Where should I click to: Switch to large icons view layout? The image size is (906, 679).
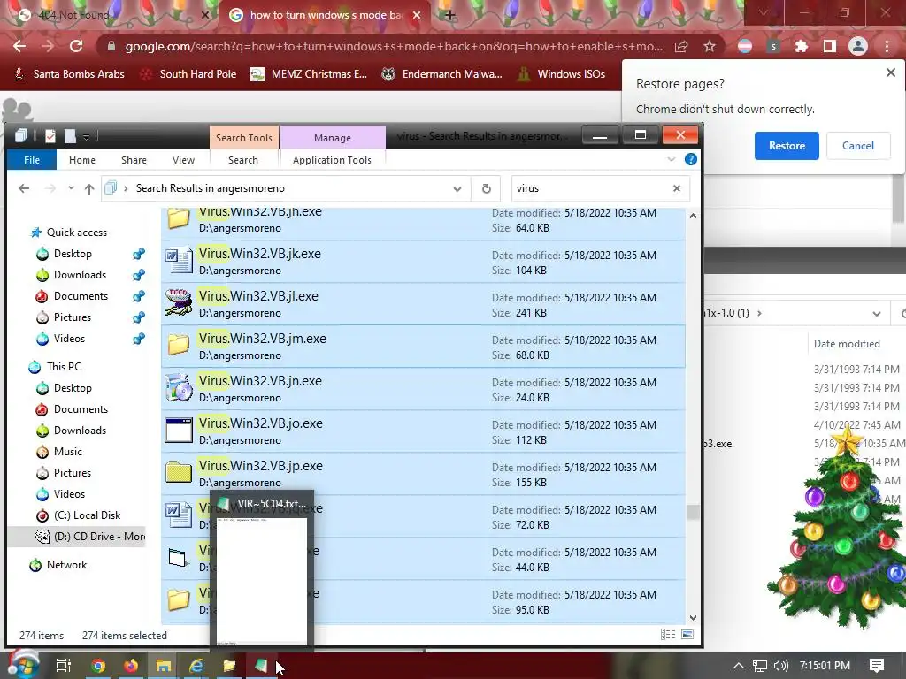[x=687, y=635]
